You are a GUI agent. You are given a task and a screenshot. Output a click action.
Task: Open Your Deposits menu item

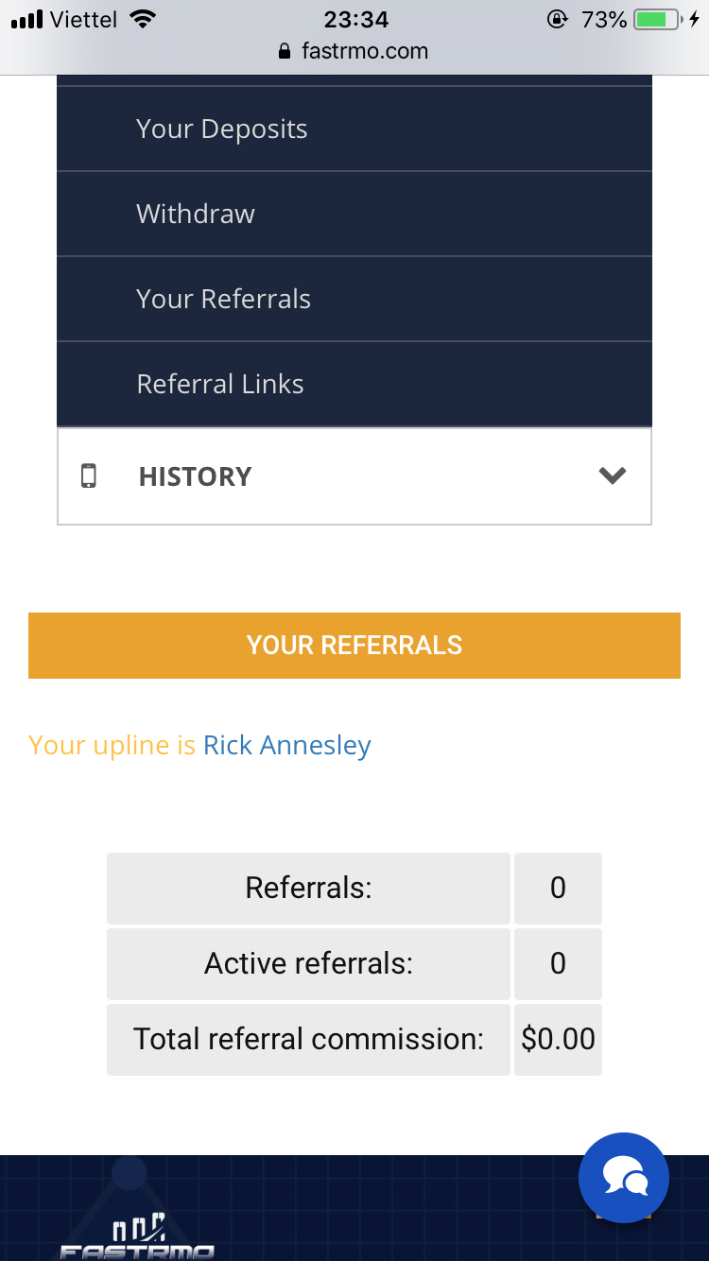coord(222,129)
